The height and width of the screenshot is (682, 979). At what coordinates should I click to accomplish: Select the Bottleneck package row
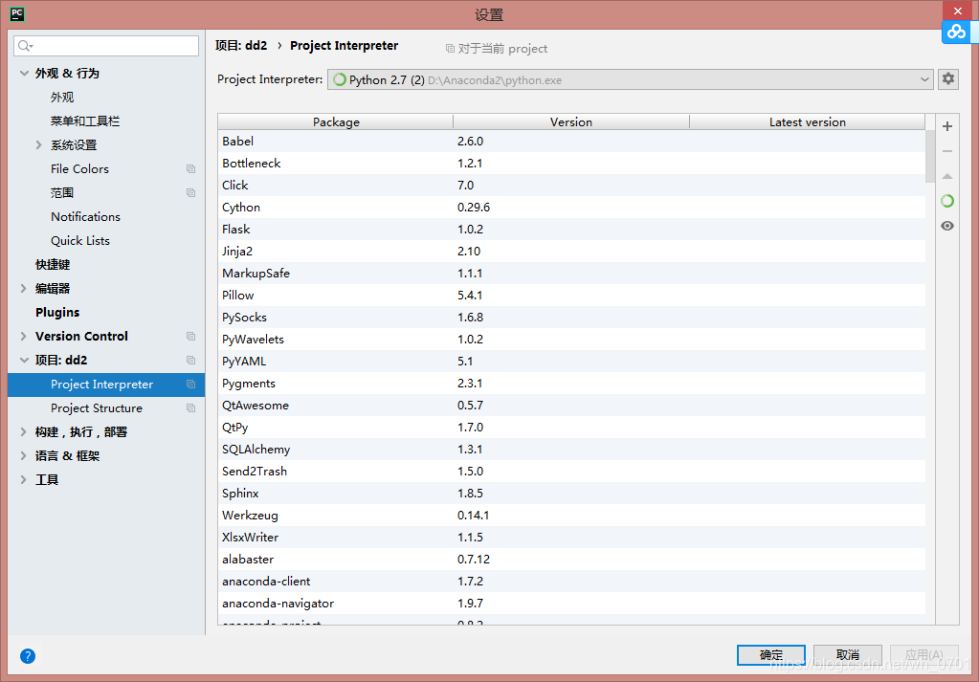tap(571, 163)
